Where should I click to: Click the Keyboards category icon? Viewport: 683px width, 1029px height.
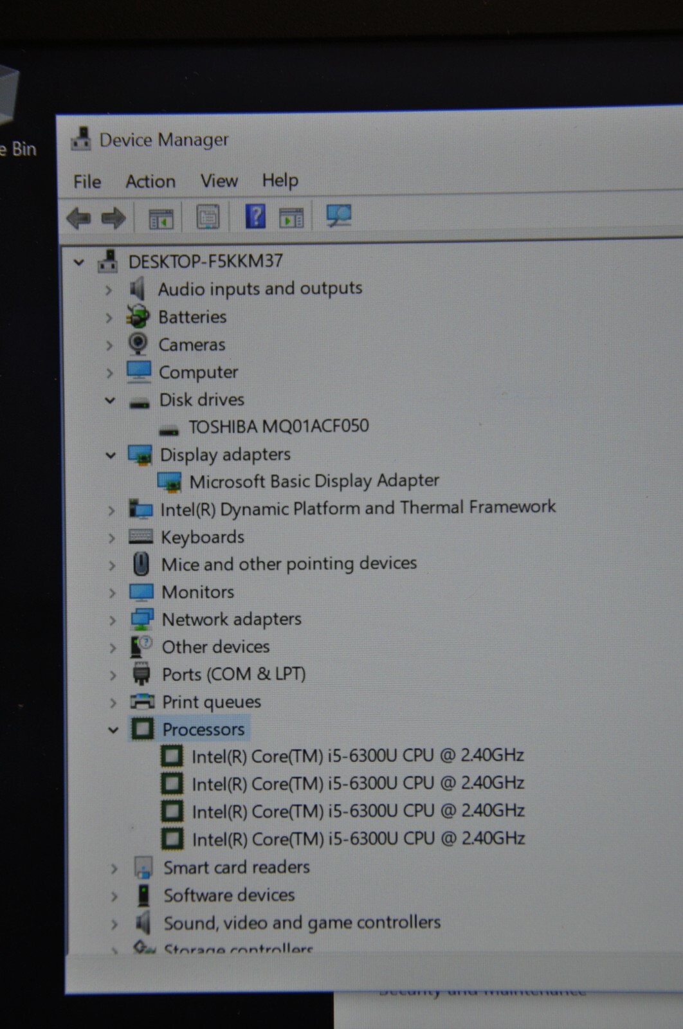pyautogui.click(x=141, y=536)
